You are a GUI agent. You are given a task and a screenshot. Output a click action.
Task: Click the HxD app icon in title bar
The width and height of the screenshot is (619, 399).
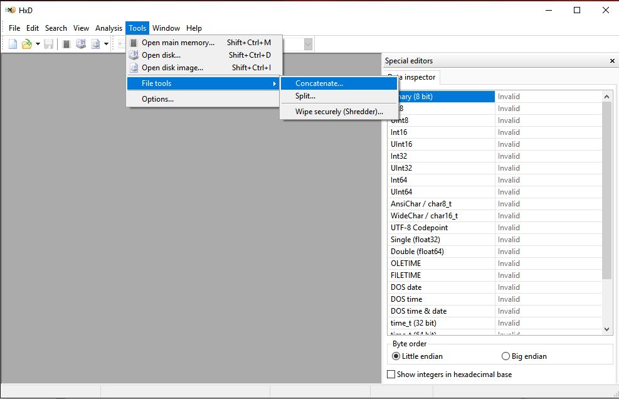[10, 10]
